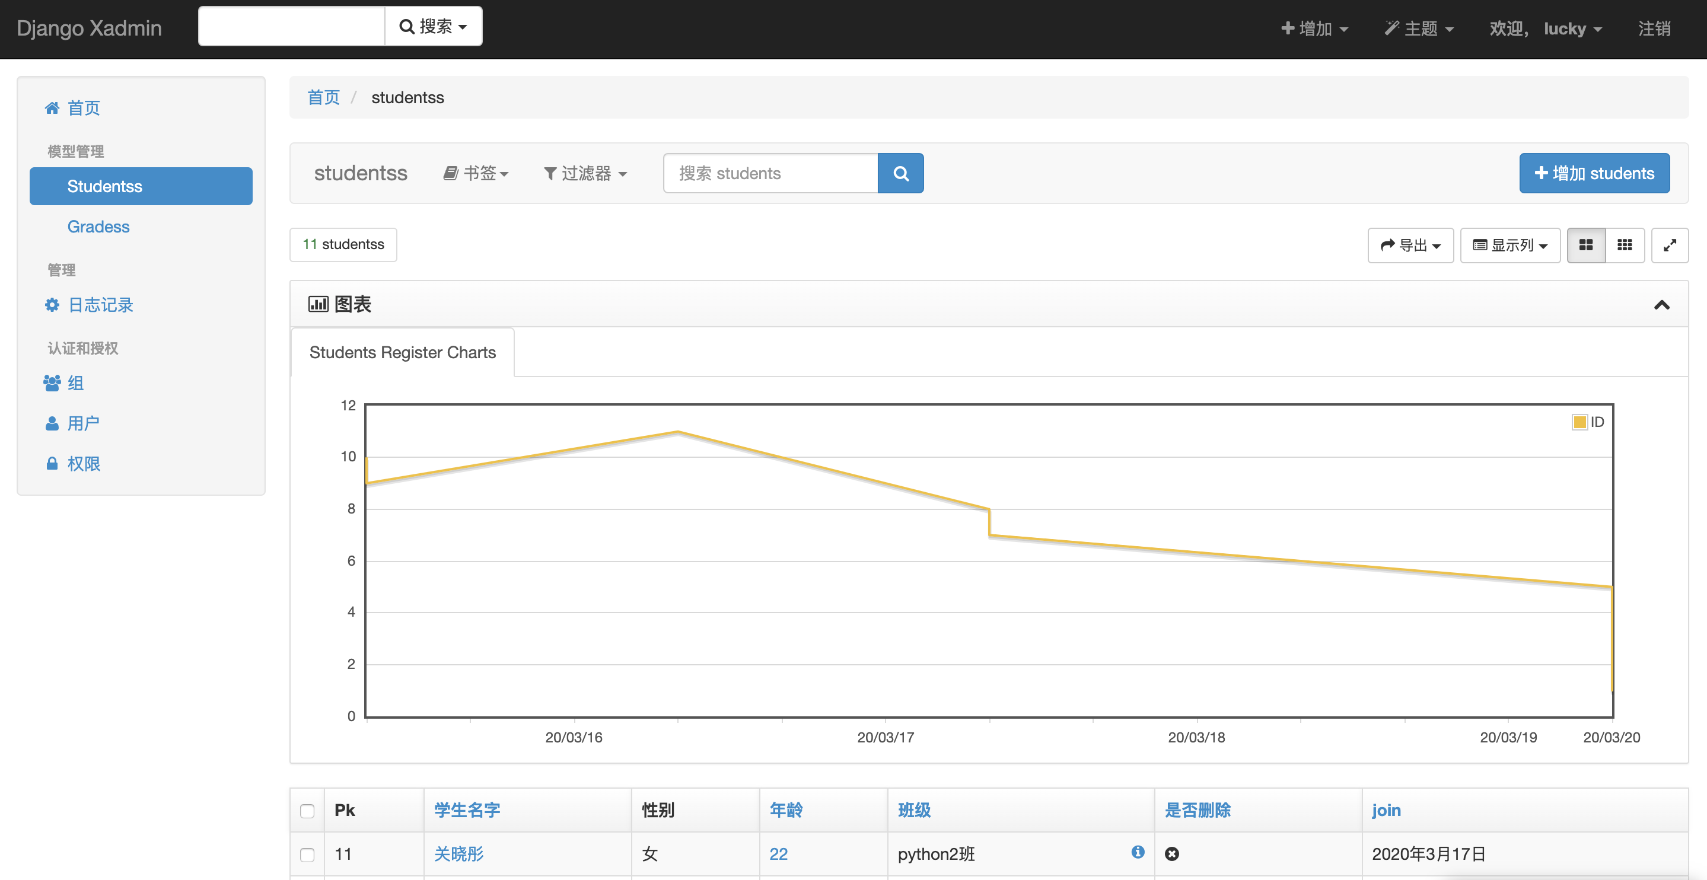Open student link 关晓彤
This screenshot has height=880, width=1707.
click(458, 854)
